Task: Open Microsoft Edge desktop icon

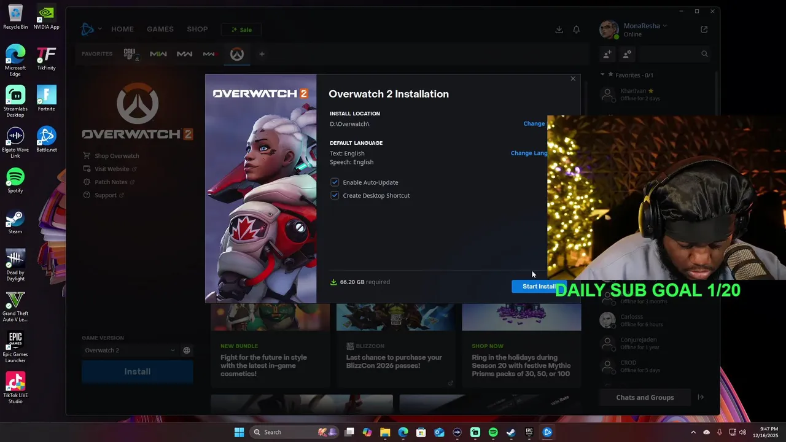Action: coord(15,61)
